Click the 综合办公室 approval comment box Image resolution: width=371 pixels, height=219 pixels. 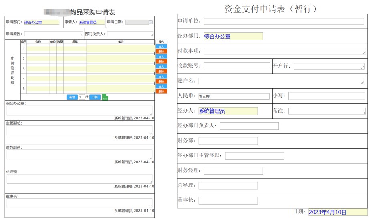[x=79, y=111]
